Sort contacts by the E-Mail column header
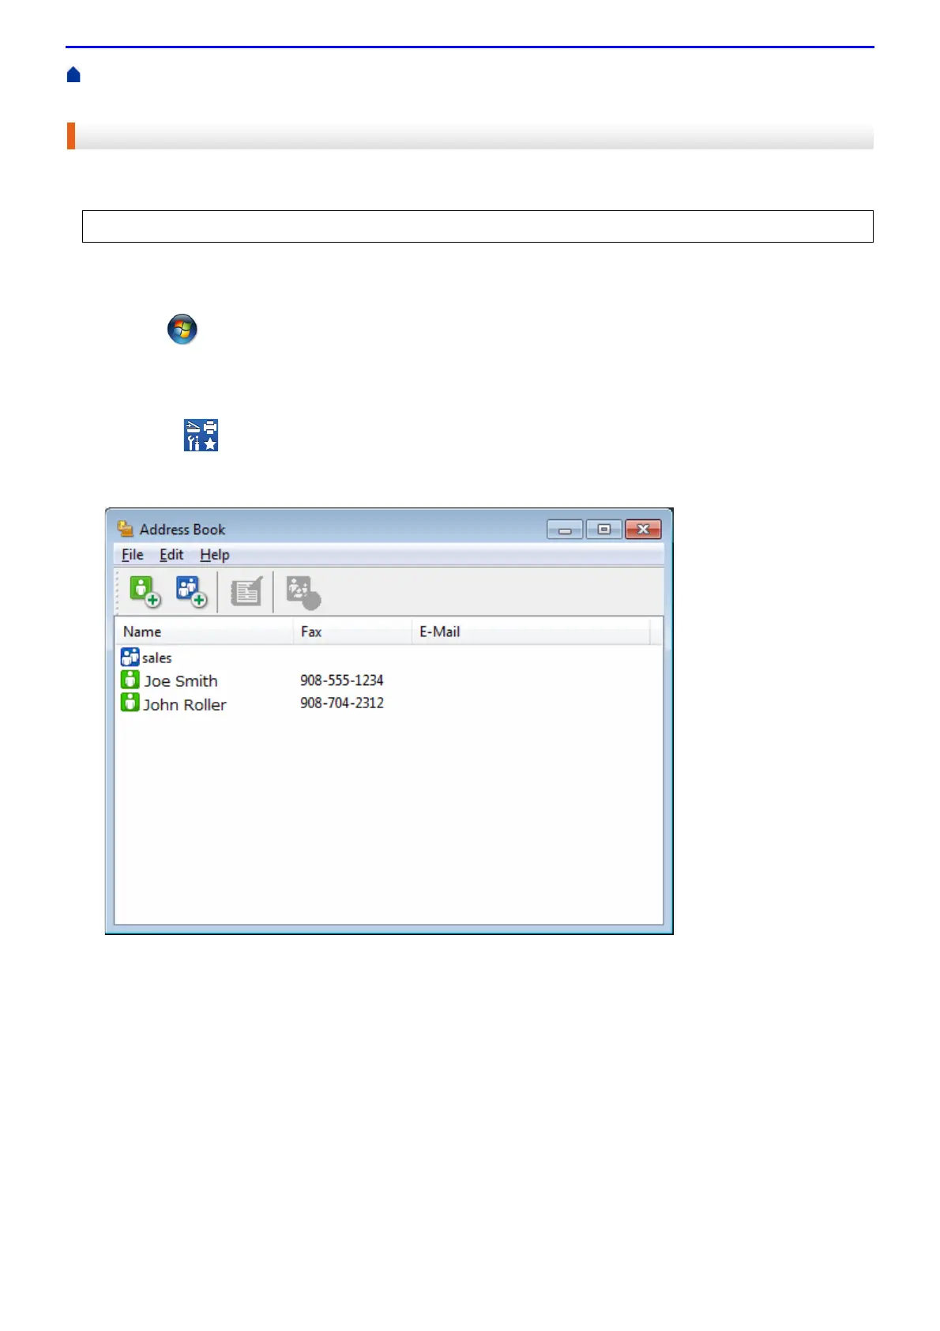 [531, 632]
